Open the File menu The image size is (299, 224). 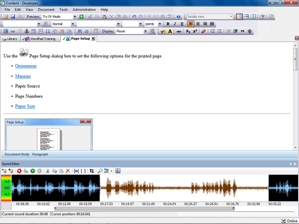[7, 9]
